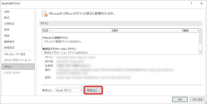Viewport: 207px width, 104px height.
Task: Click the add-in list scroll up arrow
Action: [x=201, y=30]
